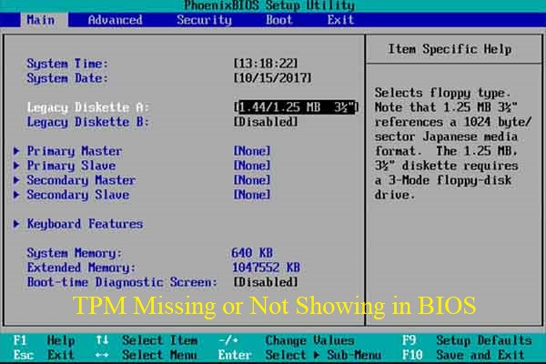Expand the Primary Master submenu

click(x=75, y=151)
